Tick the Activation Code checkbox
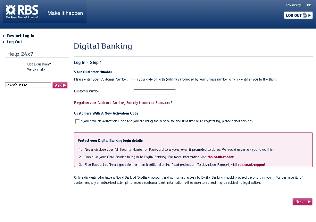 (x=77, y=121)
